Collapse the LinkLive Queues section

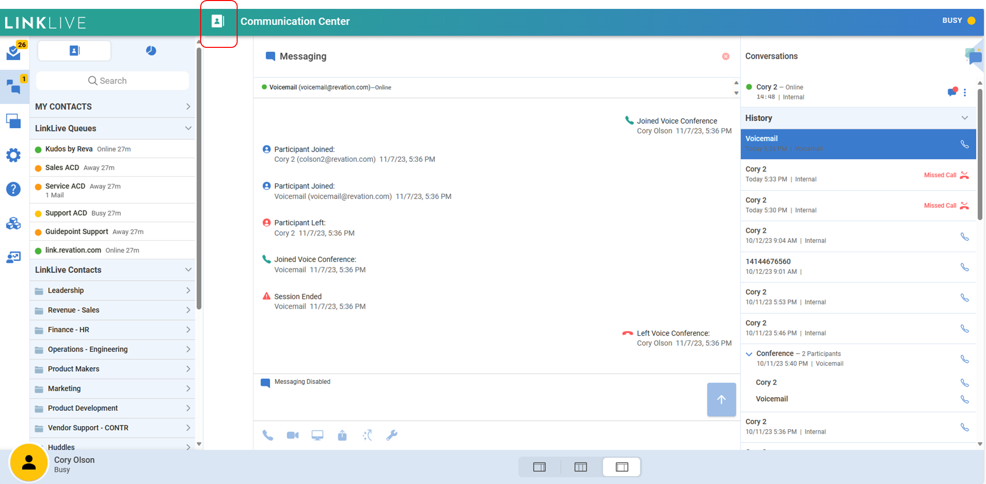pyautogui.click(x=188, y=128)
